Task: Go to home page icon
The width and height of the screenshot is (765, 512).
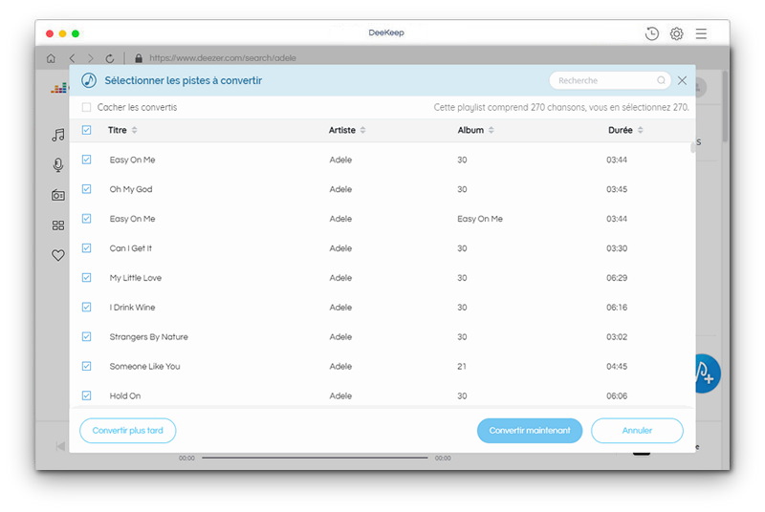Action: point(51,58)
